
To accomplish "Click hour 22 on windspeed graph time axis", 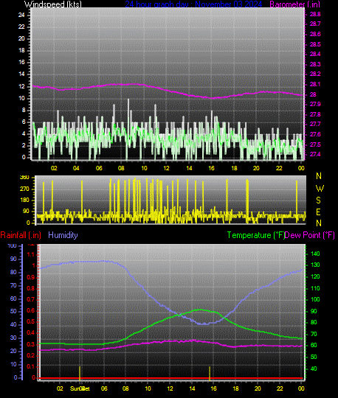I will 279,168.
